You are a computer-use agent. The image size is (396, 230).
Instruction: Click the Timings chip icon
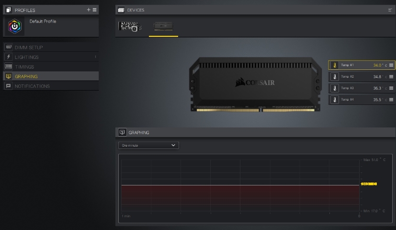tap(8, 67)
